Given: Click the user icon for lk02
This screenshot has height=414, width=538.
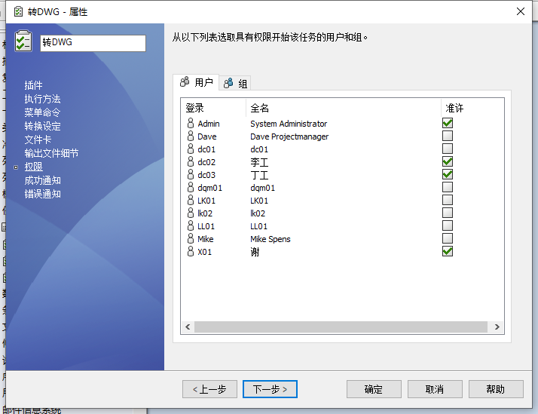Looking at the screenshot, I should click(x=191, y=213).
